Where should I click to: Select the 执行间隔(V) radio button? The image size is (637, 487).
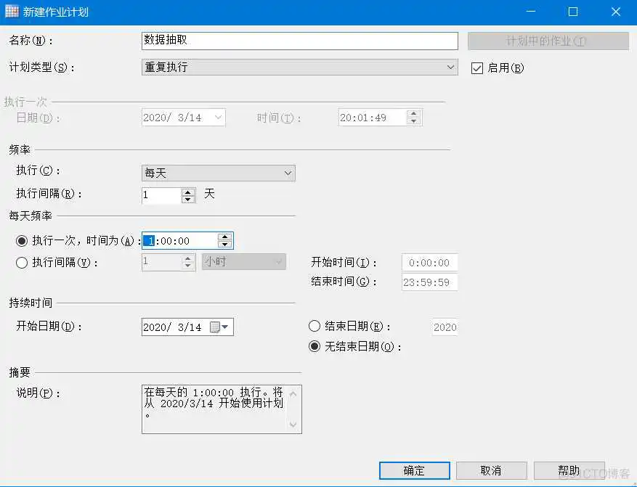[21, 263]
